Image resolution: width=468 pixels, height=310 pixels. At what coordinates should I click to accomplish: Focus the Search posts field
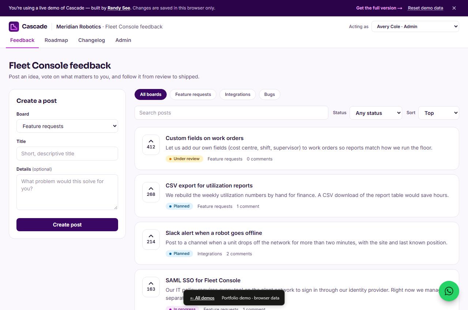click(231, 113)
